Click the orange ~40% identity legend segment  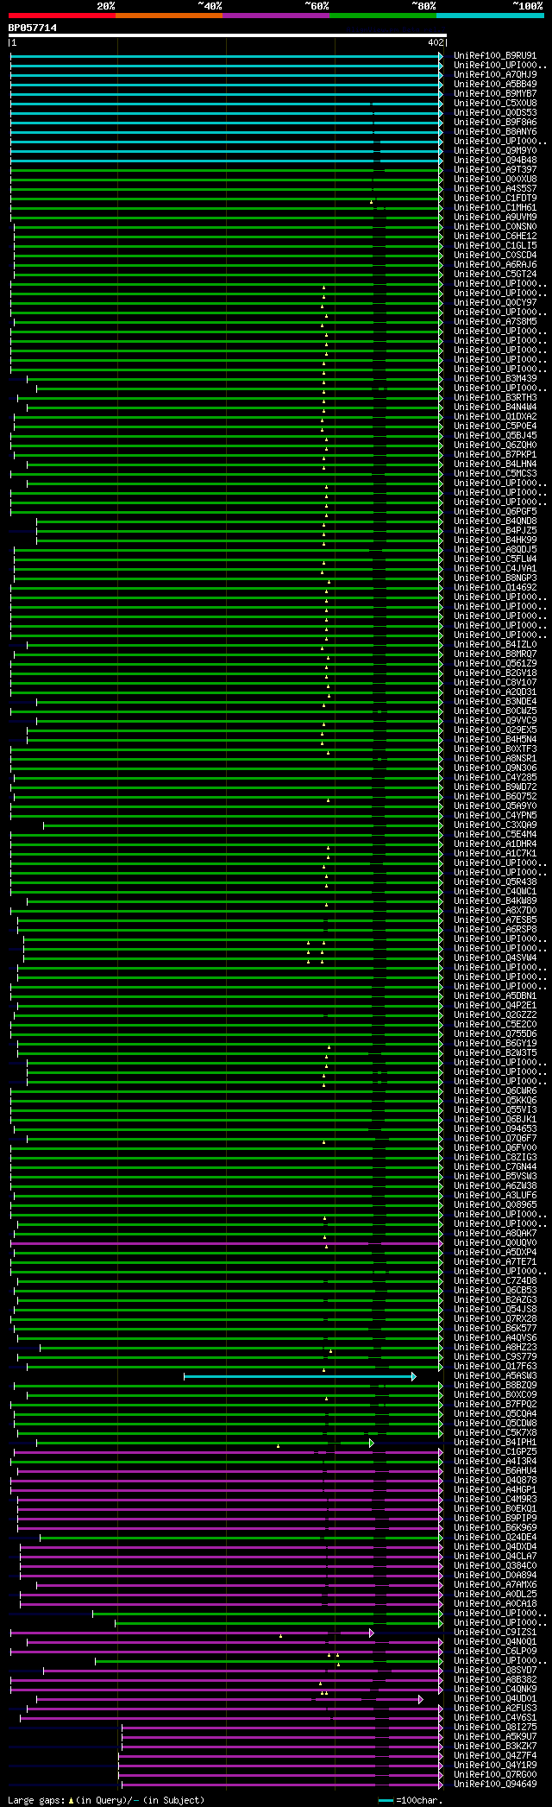pos(169,16)
